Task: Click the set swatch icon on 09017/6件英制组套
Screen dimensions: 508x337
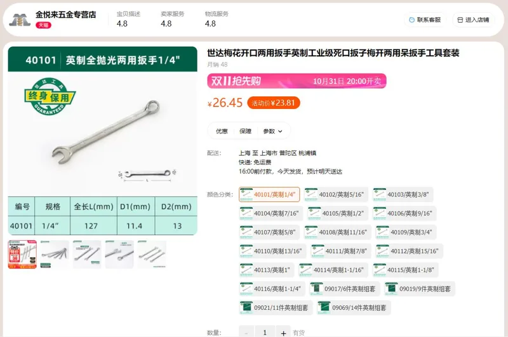Action: pyautogui.click(x=316, y=288)
